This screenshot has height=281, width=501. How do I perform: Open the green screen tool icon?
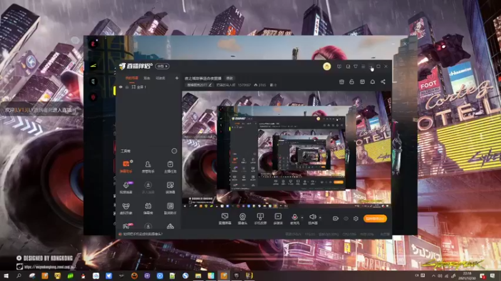[x=170, y=187]
